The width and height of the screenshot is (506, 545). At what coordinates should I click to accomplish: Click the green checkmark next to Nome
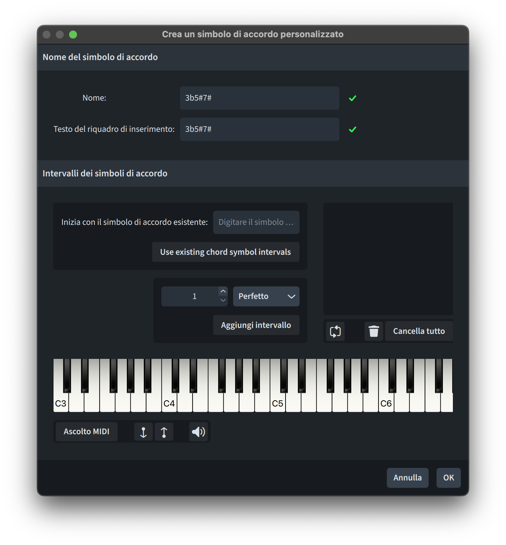[x=353, y=98]
